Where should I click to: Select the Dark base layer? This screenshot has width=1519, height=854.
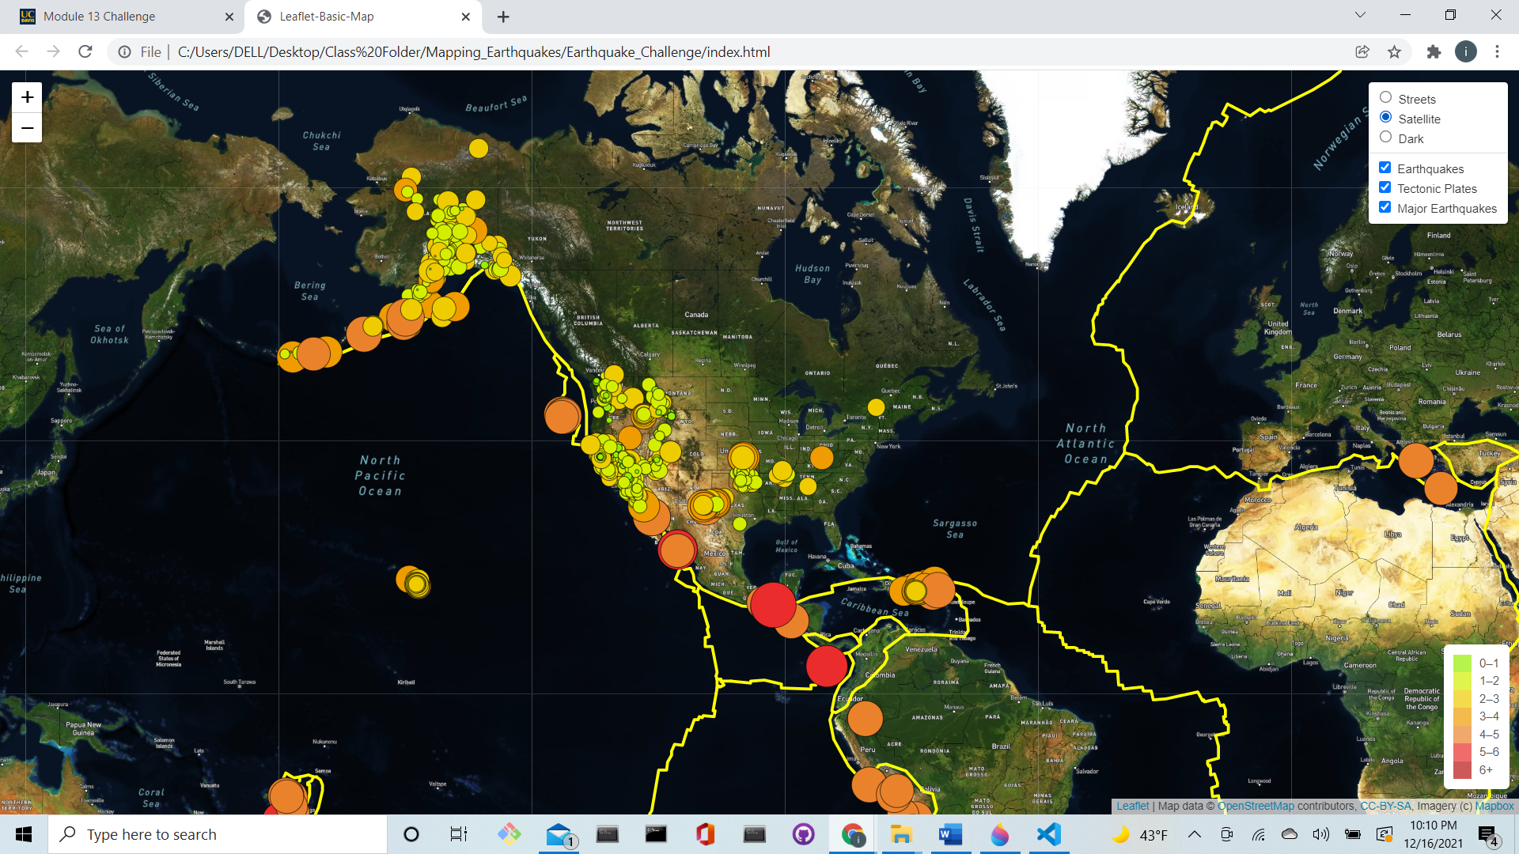point(1385,138)
